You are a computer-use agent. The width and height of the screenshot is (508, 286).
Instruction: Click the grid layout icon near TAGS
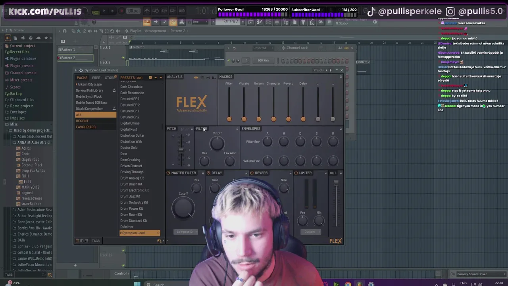tap(86, 241)
